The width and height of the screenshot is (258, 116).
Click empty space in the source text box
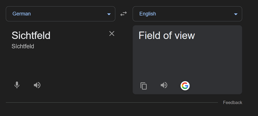(65, 65)
